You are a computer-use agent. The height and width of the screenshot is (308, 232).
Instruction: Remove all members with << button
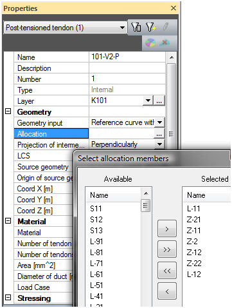[167, 271]
